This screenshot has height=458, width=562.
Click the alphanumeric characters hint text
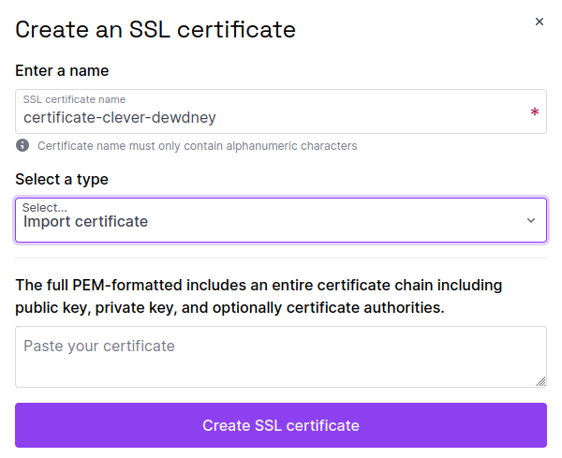point(197,146)
